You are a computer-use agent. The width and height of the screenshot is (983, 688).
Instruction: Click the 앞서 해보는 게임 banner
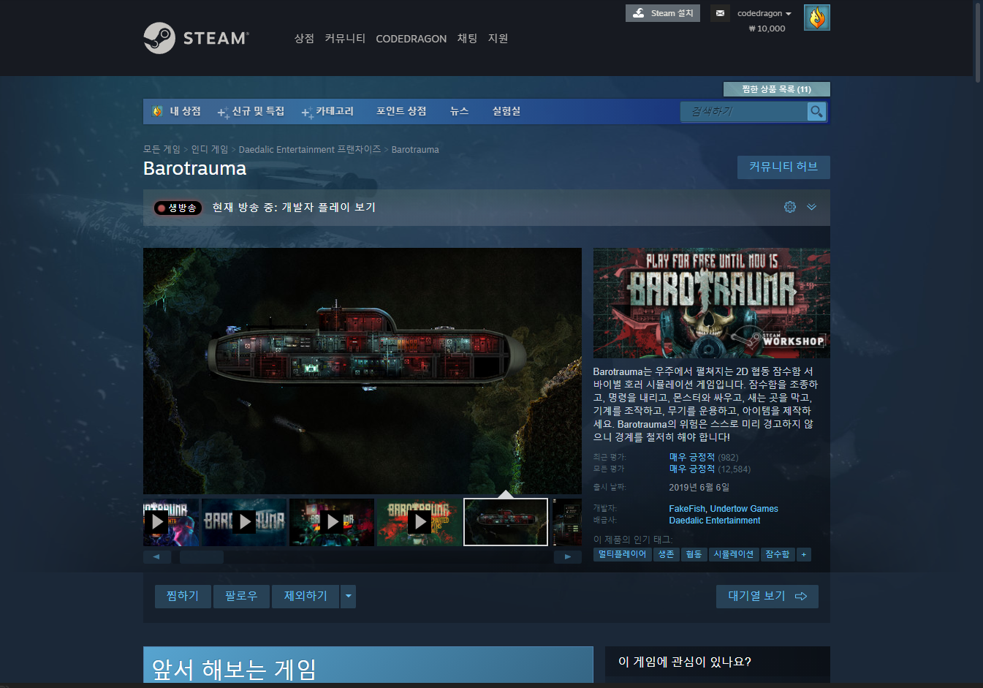coord(368,665)
